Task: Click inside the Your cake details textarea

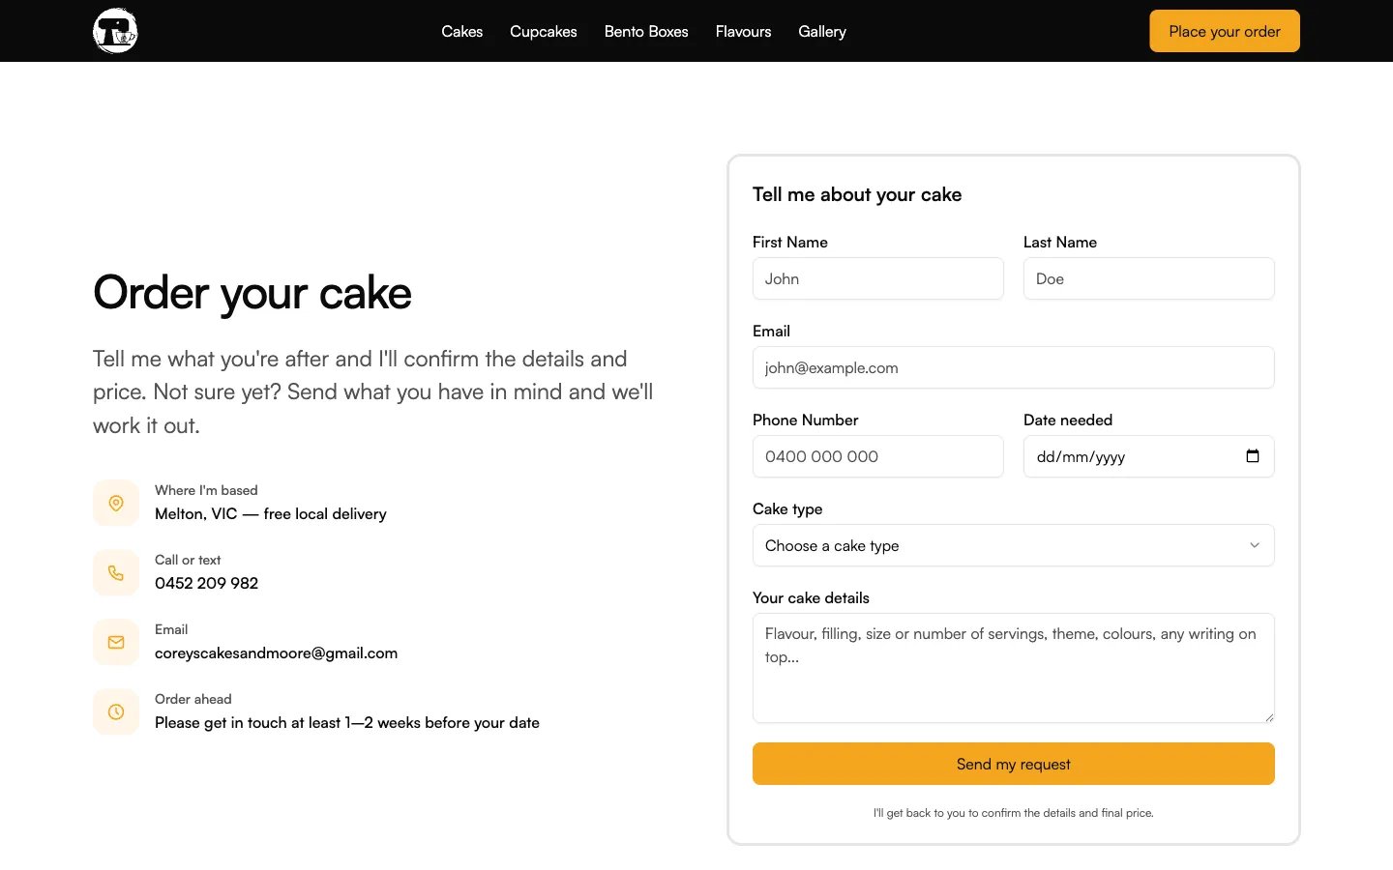Action: (1014, 668)
